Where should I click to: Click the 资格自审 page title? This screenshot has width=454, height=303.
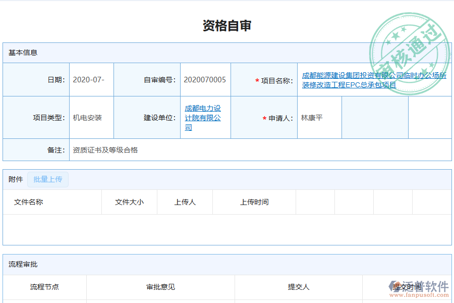[226, 23]
